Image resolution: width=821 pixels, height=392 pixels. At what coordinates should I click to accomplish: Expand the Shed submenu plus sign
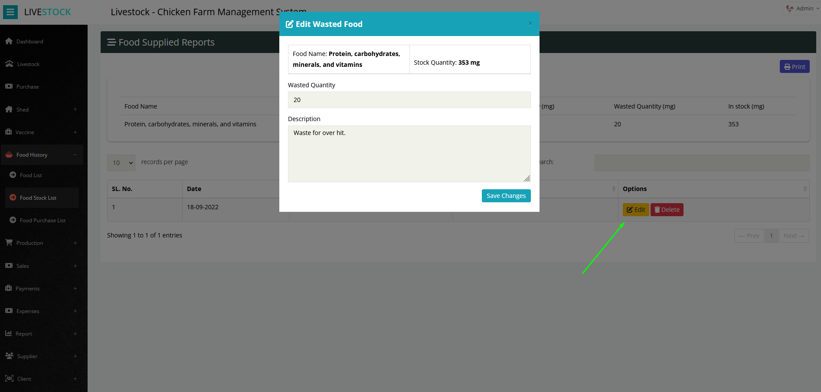(x=75, y=109)
